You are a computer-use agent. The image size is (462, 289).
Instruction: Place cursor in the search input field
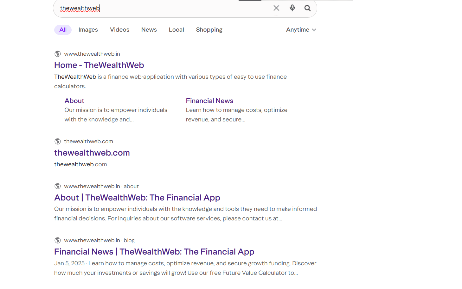click(x=158, y=8)
